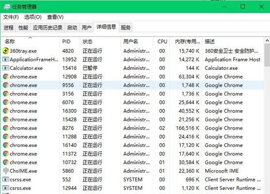Select the Calculator.exe process name

(26, 68)
